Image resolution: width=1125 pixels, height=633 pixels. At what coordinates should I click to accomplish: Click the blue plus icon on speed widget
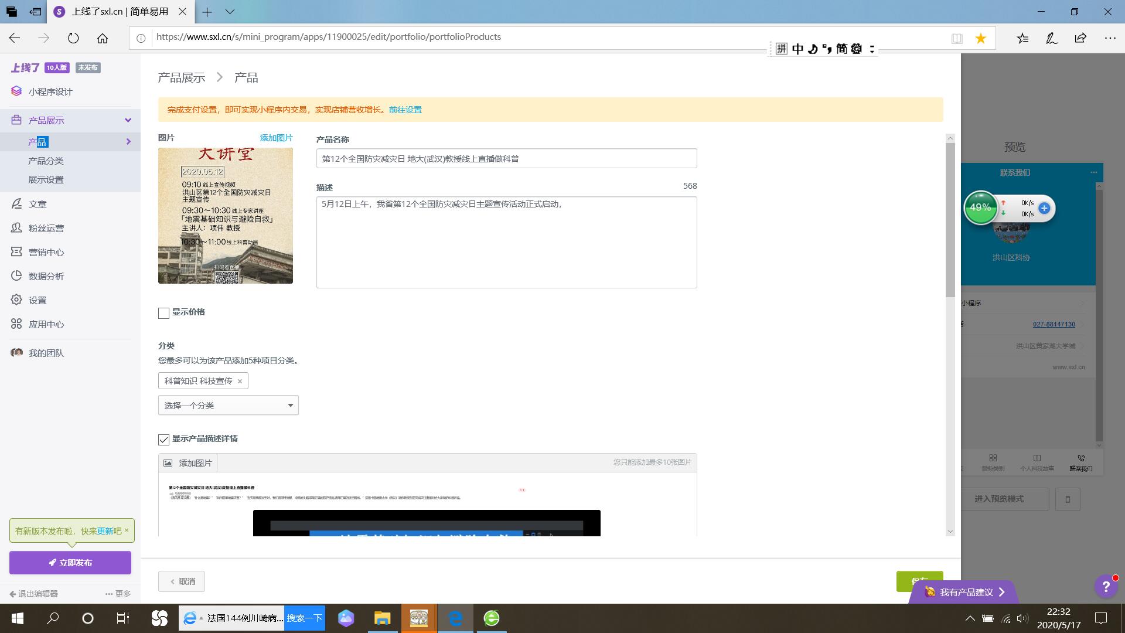tap(1044, 208)
